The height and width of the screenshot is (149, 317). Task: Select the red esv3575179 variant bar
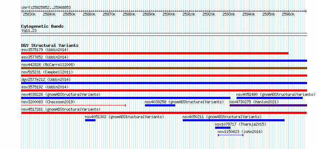[155, 53]
